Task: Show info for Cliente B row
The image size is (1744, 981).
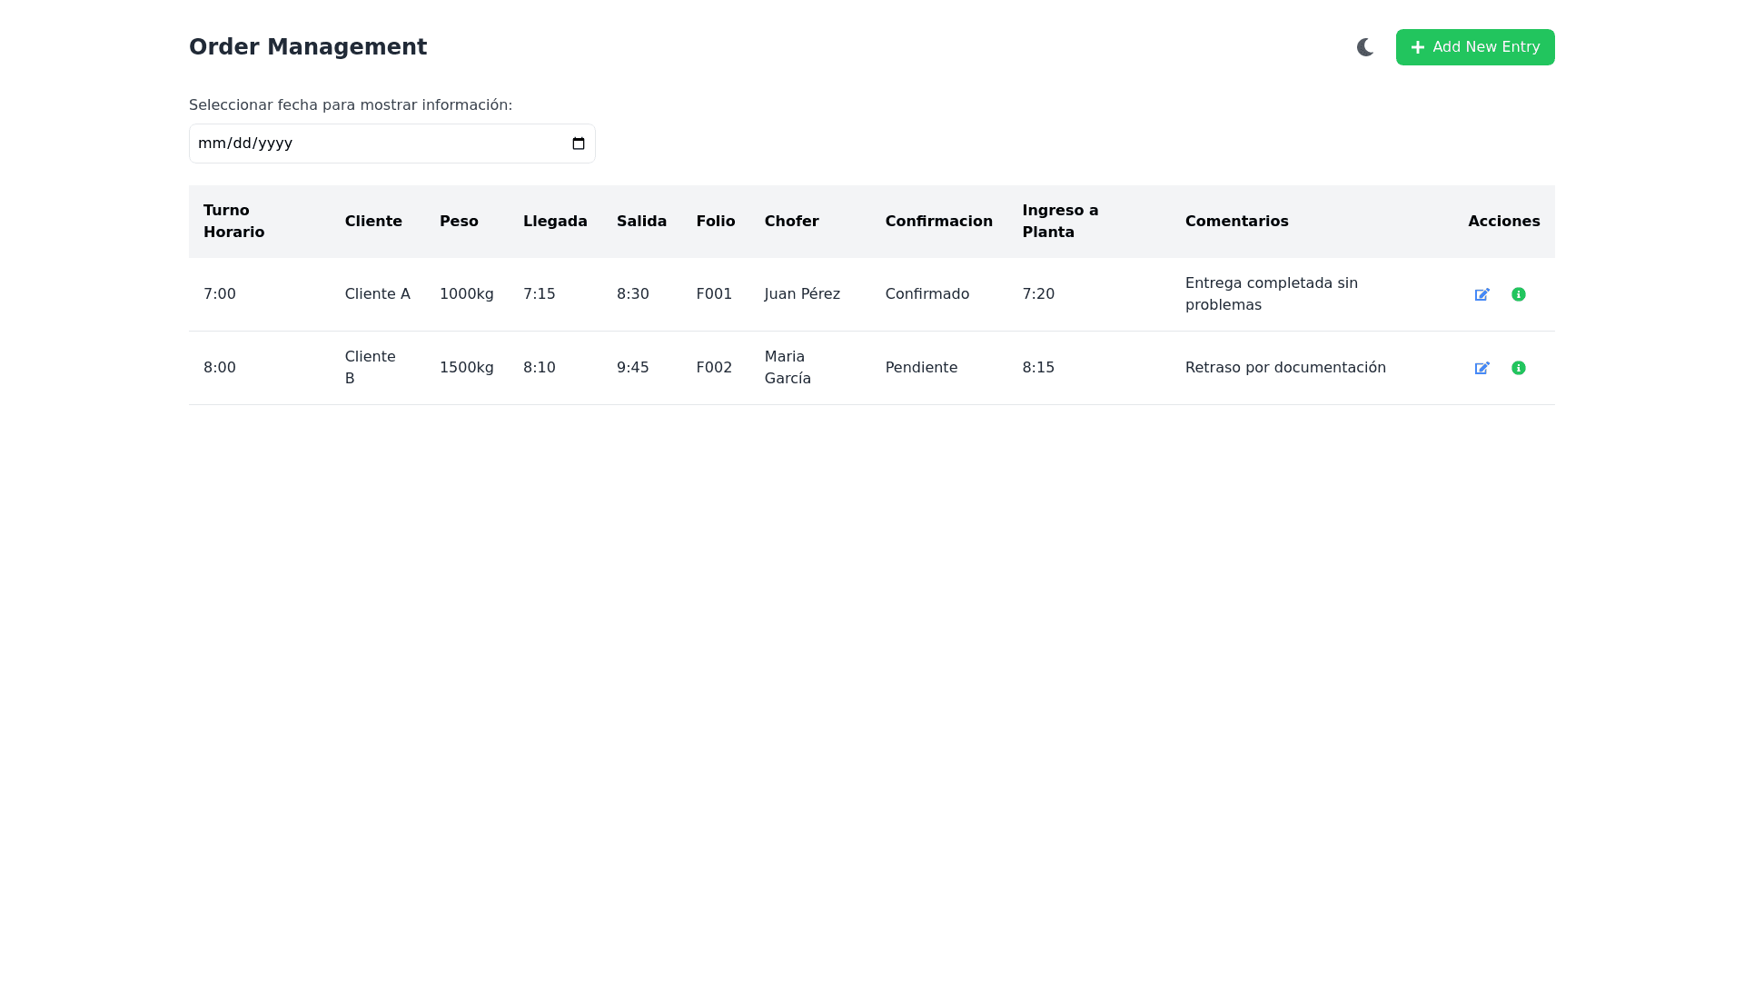Action: (x=1518, y=368)
